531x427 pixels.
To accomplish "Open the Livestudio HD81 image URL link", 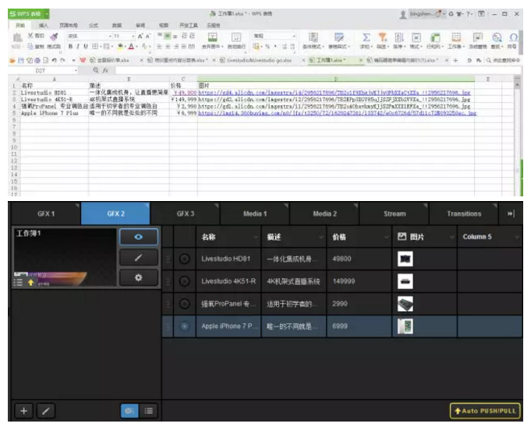I will coord(334,93).
